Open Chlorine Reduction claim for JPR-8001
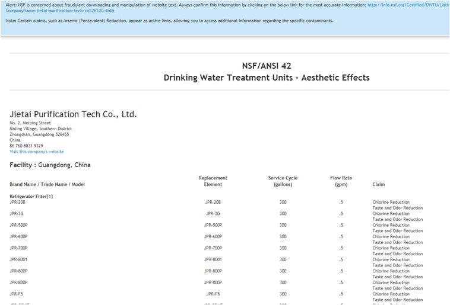Viewport: 450px width, 305px height. pos(391,259)
